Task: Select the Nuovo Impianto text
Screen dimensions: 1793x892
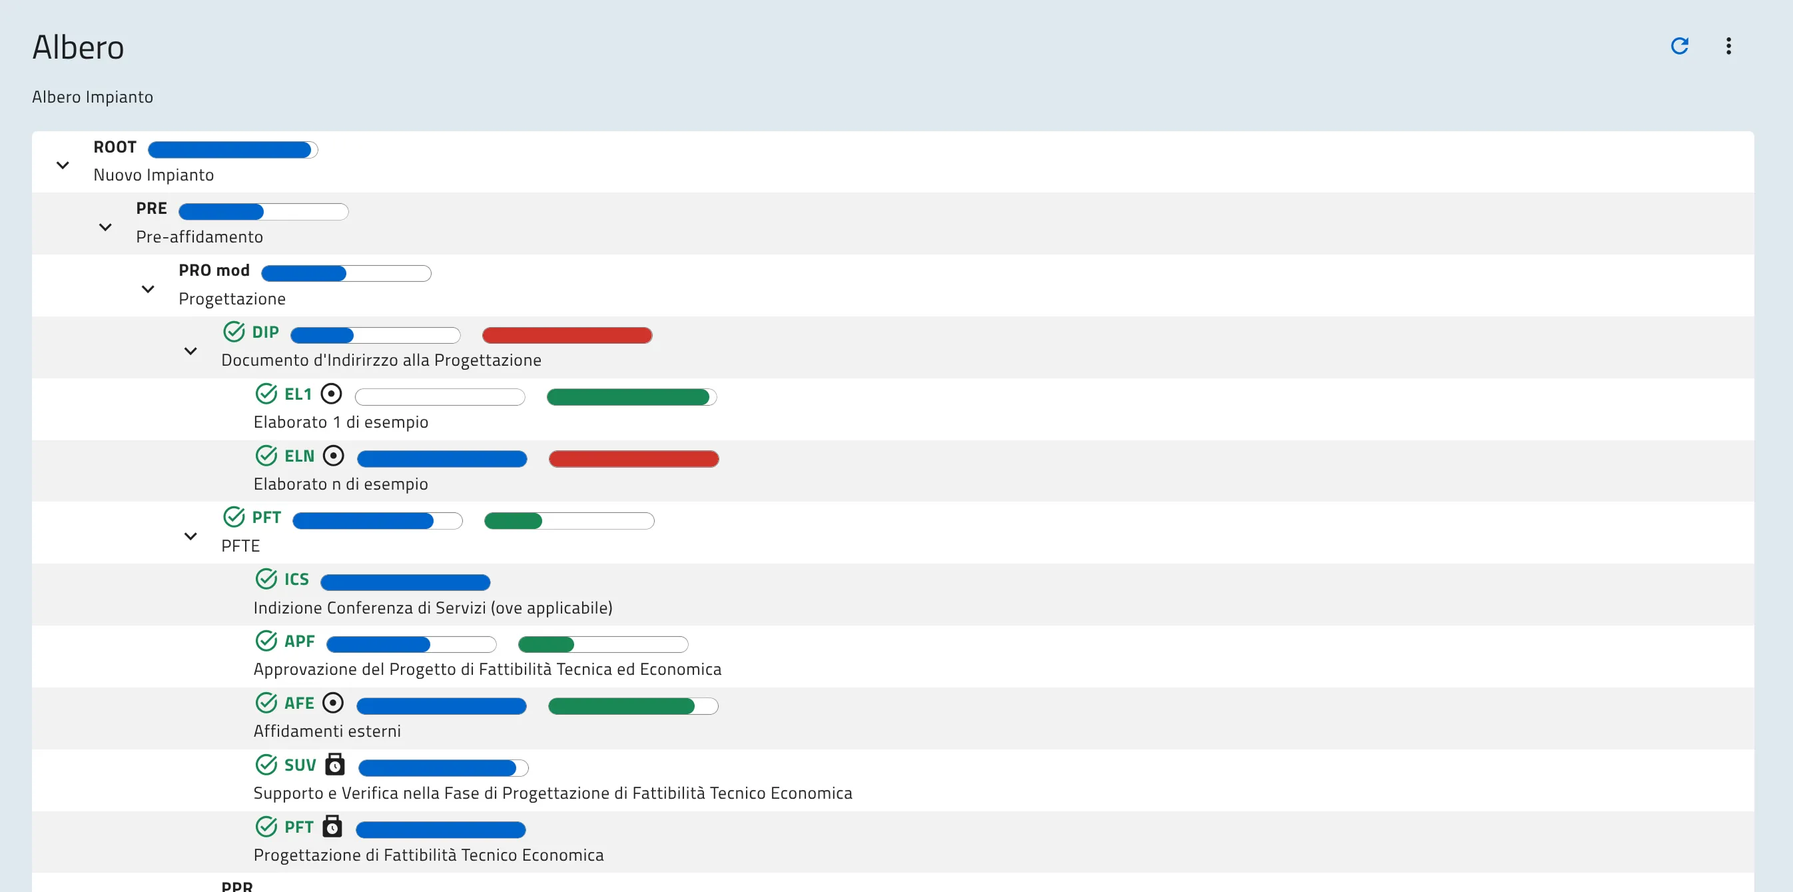Action: (x=154, y=175)
